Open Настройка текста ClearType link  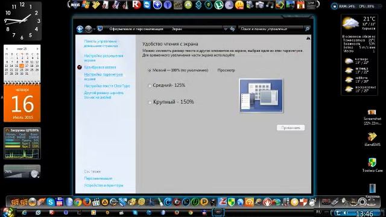tap(107, 86)
